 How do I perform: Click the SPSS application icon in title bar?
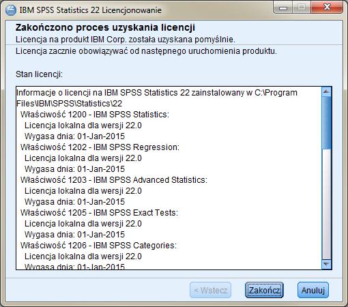pos(11,10)
